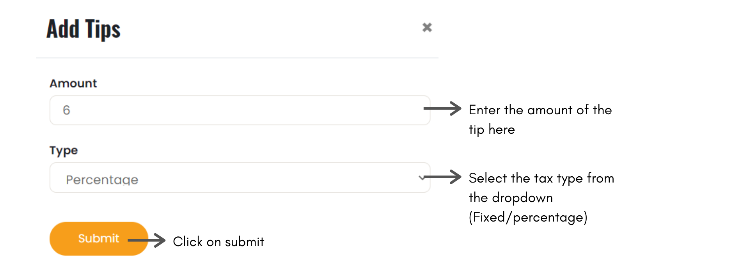Screen dimensions: 749x275
Task: Click the arrow beside the Amount field
Action: (443, 108)
